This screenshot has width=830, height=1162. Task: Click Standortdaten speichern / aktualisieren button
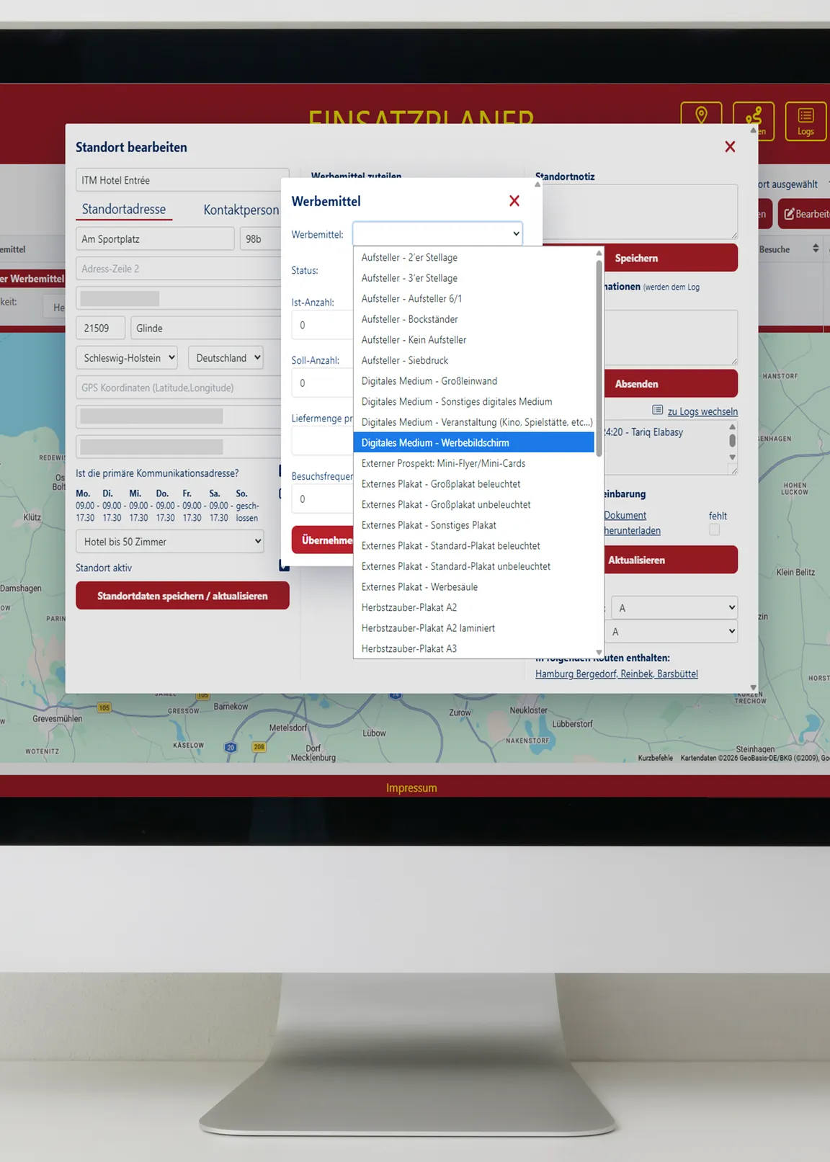(x=182, y=596)
